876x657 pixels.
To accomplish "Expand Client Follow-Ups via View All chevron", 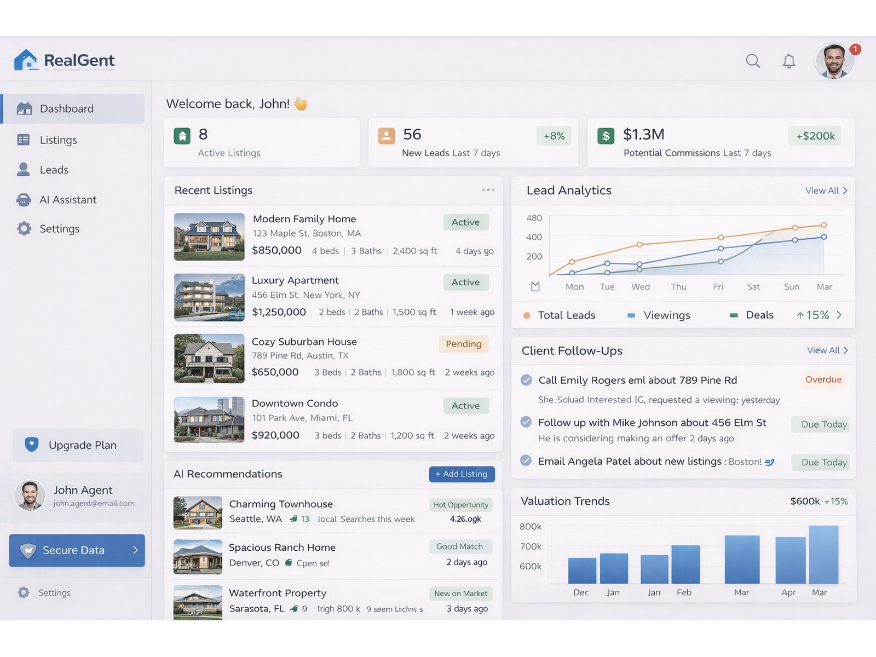I will point(846,350).
